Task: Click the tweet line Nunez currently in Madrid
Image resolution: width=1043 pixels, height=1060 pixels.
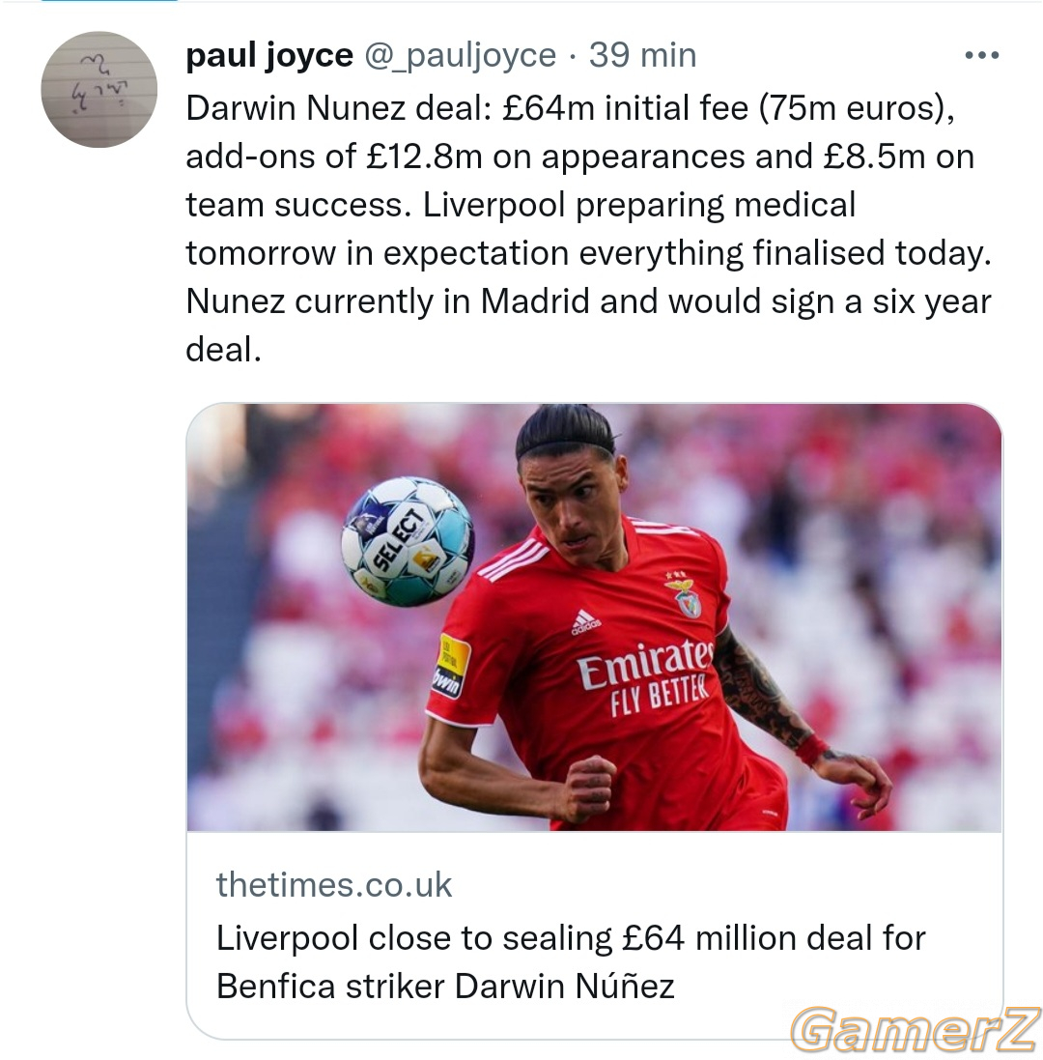Action: click(x=588, y=301)
